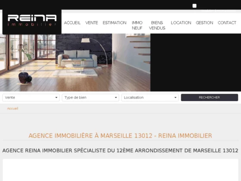
Task: Open the Contact page
Action: pyautogui.click(x=227, y=23)
